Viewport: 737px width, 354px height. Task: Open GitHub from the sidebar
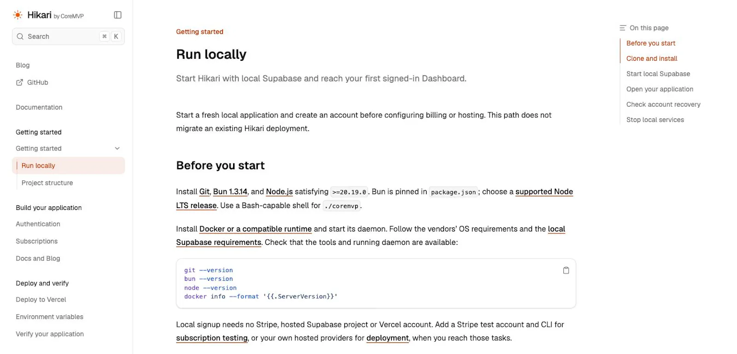coord(37,82)
